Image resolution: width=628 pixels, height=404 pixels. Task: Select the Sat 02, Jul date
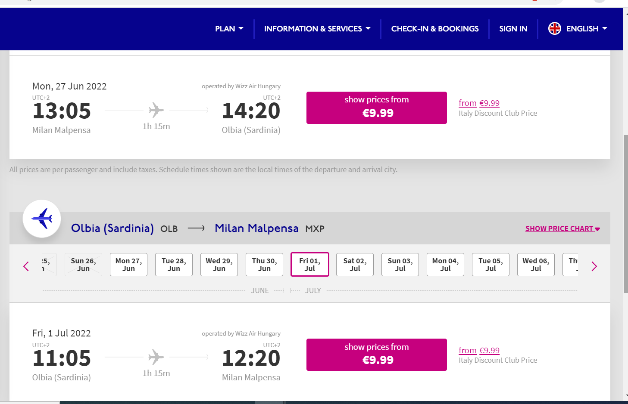tap(355, 265)
